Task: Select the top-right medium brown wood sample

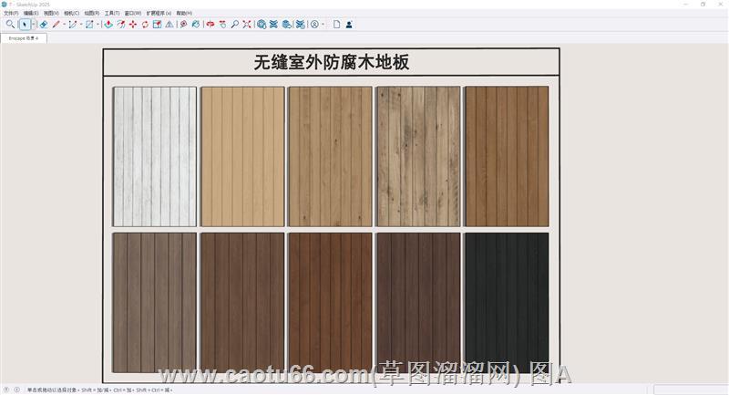Action: pyautogui.click(x=507, y=156)
